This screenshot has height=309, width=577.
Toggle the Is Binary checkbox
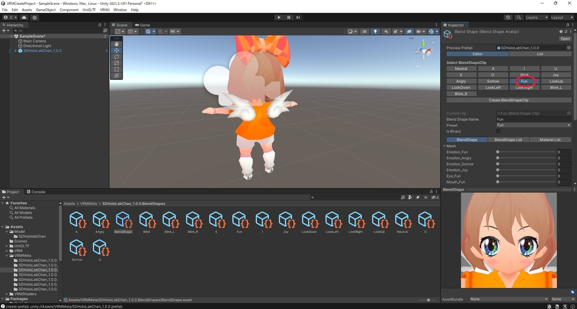point(498,131)
